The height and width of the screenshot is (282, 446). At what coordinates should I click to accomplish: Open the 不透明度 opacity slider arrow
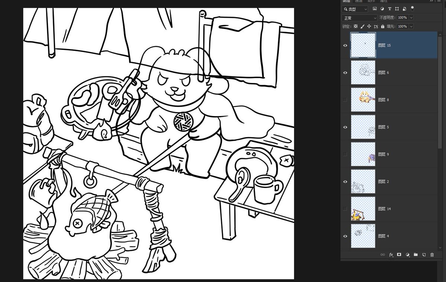pyautogui.click(x=411, y=17)
